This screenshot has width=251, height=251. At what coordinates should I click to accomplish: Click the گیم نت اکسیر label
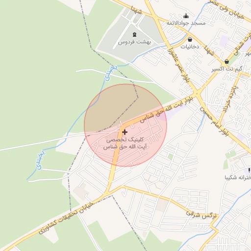coord(227,69)
